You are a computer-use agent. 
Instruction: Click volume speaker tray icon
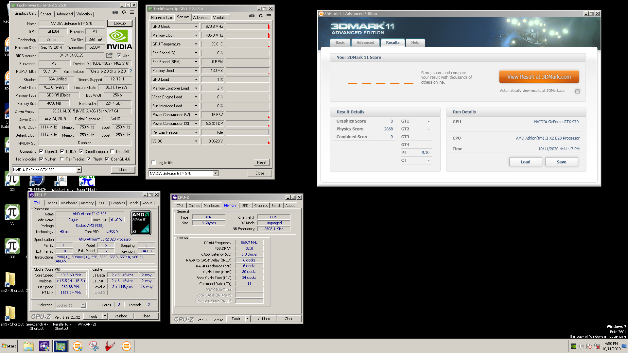pos(581,346)
